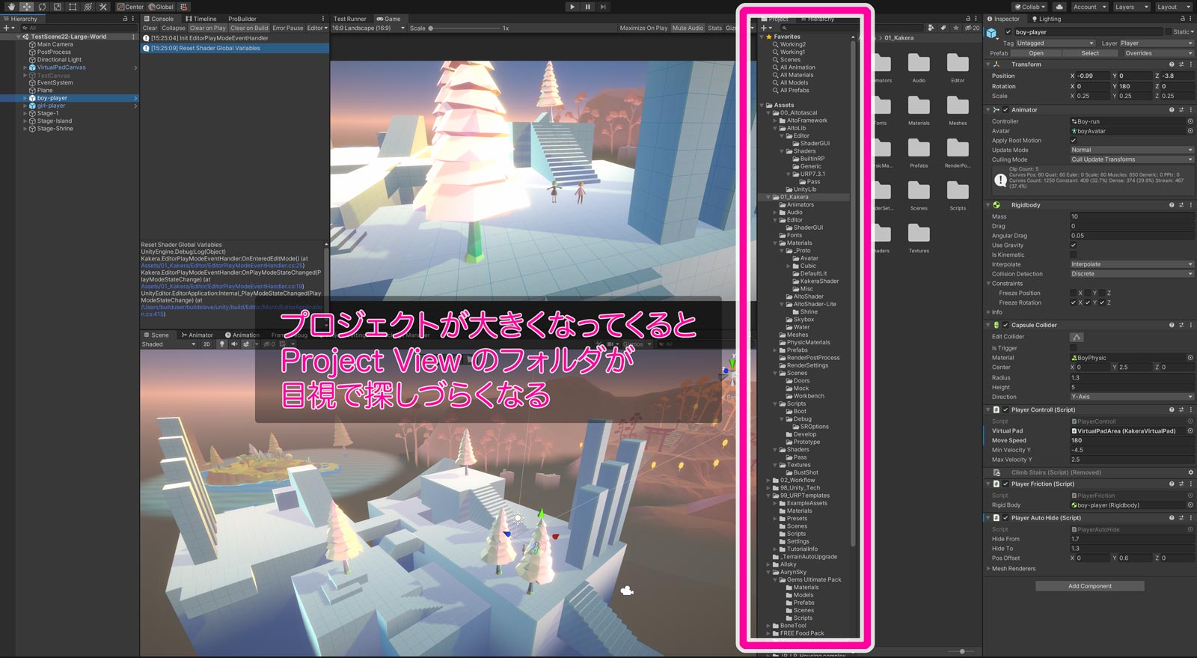Click the Clear button in Console

[x=150, y=28]
